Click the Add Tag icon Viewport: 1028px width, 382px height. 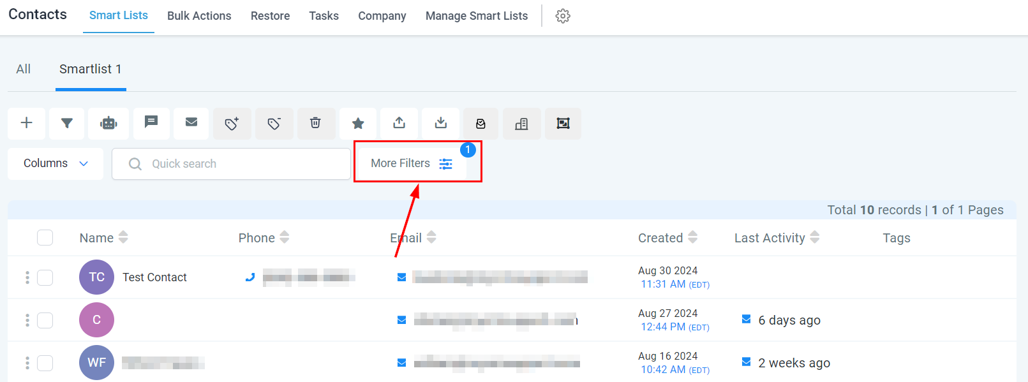tap(232, 123)
